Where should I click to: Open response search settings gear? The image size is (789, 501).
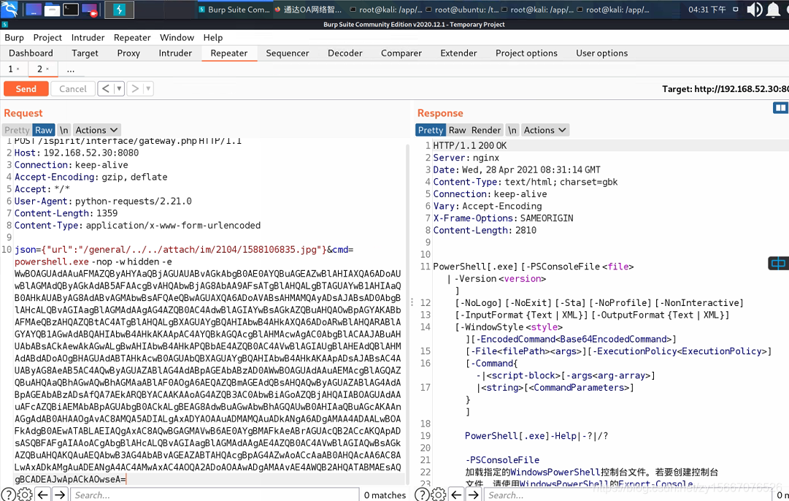coord(438,494)
